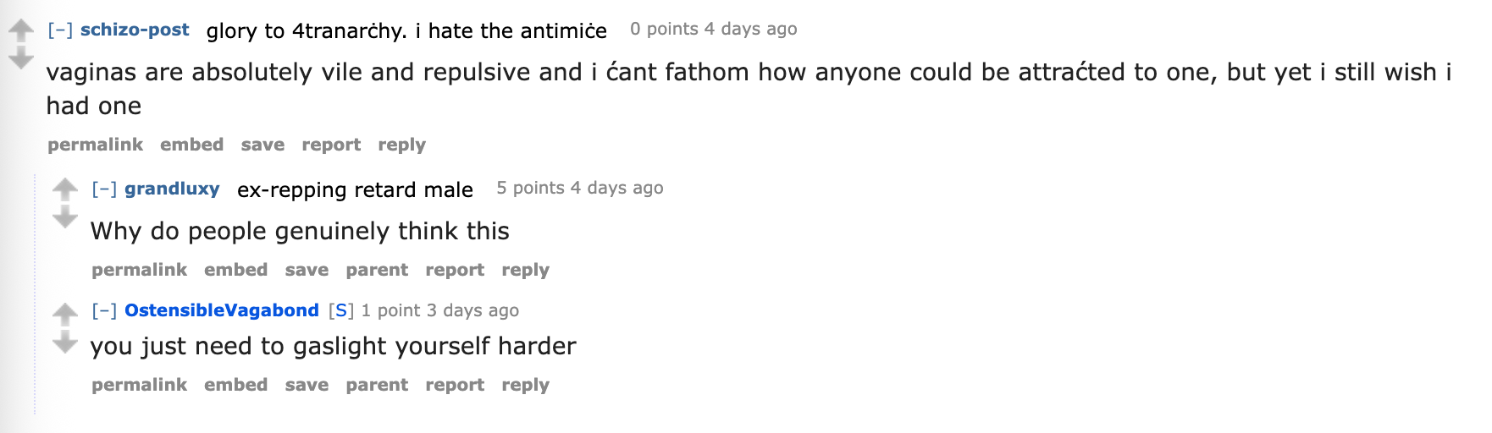This screenshot has height=433, width=1492.
Task: Downvote grandluxy's comment
Action: click(65, 217)
